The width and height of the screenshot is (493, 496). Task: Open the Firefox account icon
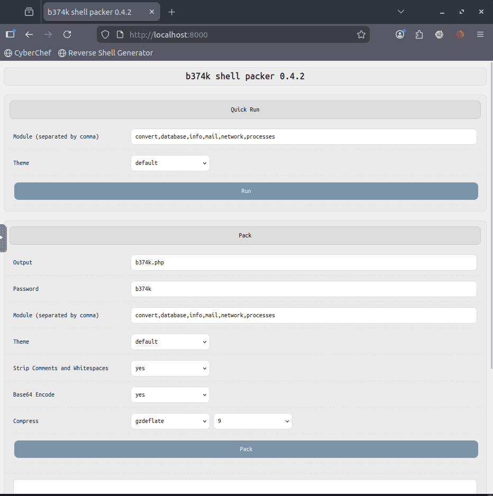click(x=400, y=34)
